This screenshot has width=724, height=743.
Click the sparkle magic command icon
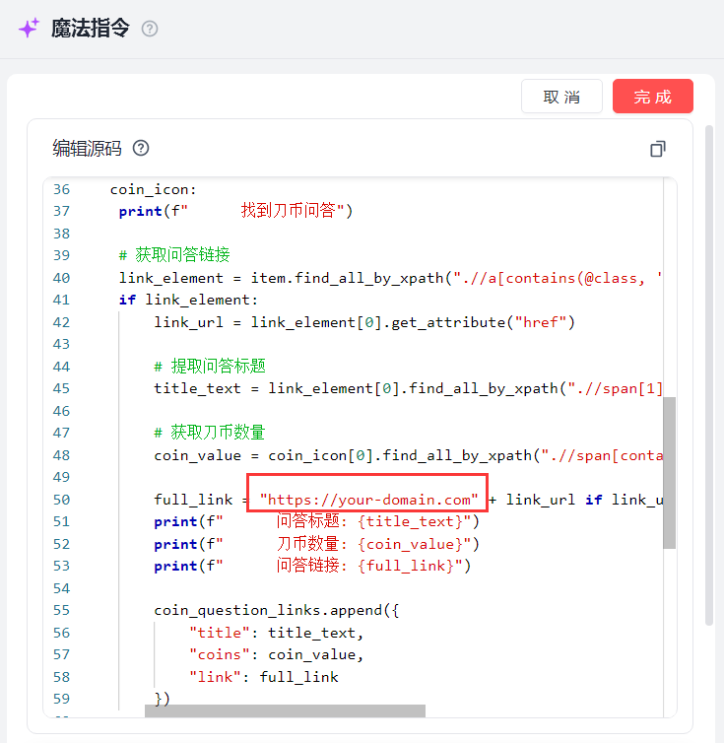(29, 29)
